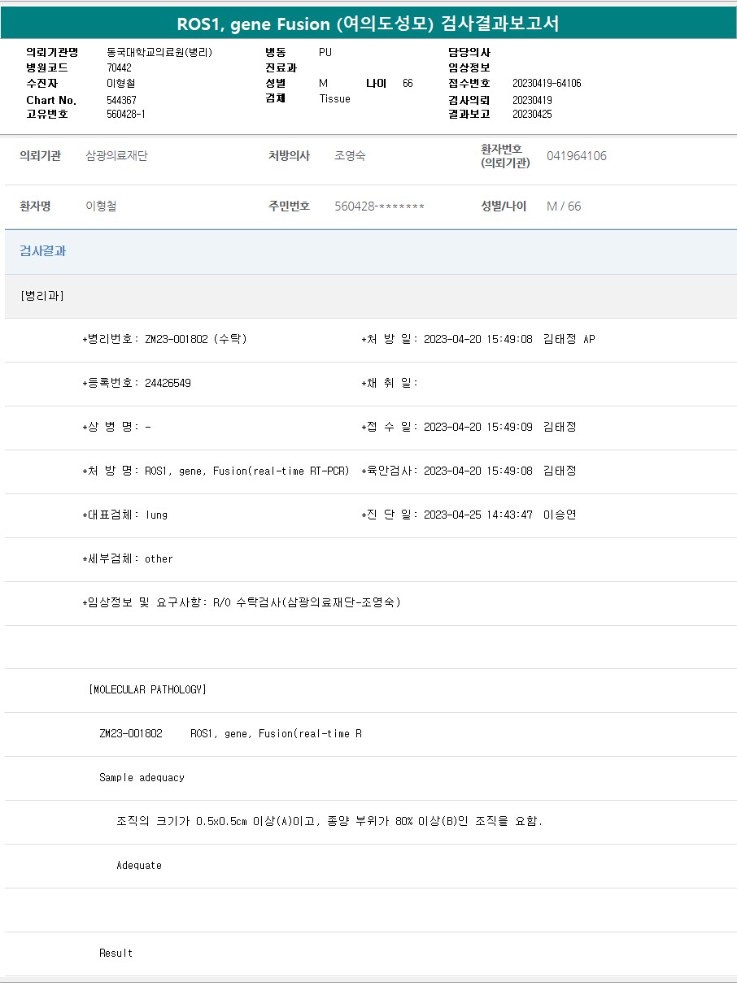The image size is (737, 1008).
Task: Select Chart No. value 544367
Action: [121, 100]
